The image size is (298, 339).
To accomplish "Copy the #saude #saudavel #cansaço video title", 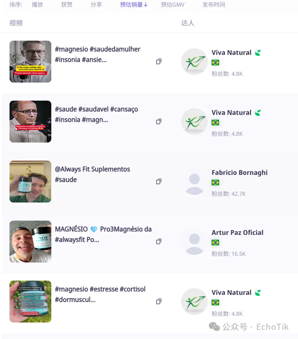I will coord(159,122).
